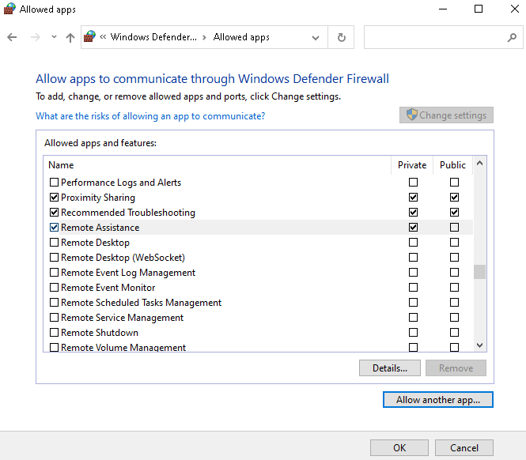The height and width of the screenshot is (460, 526).
Task: Minimize the Allowed apps window
Action: tap(443, 9)
